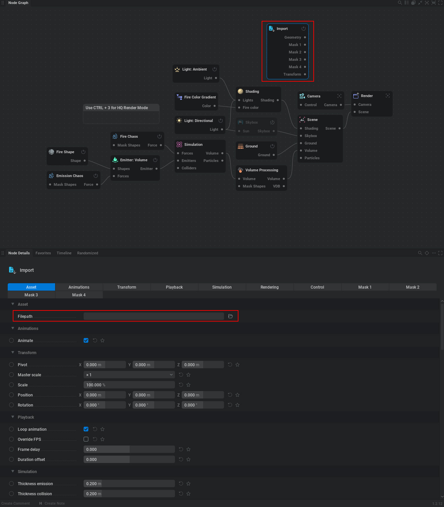Screen dimensions: 444x507
Task: Reset Frame delay value
Action: tap(181, 449)
